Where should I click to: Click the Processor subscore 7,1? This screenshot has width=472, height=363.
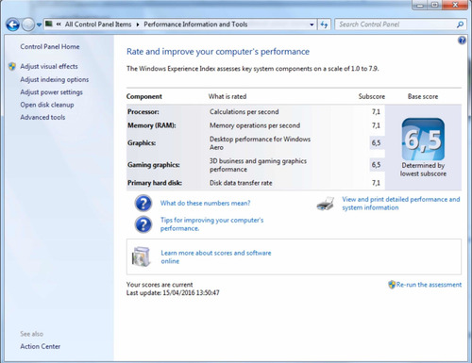(376, 112)
